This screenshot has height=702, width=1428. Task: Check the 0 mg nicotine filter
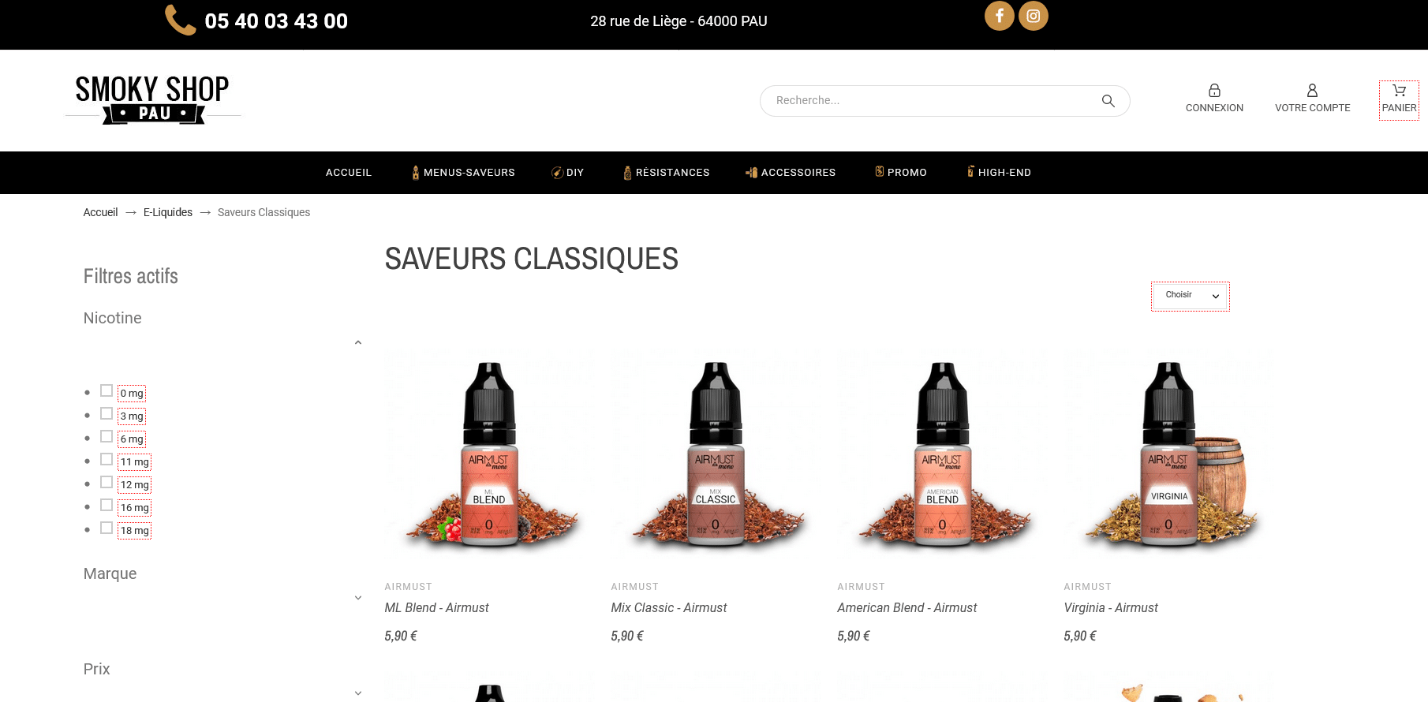(107, 390)
